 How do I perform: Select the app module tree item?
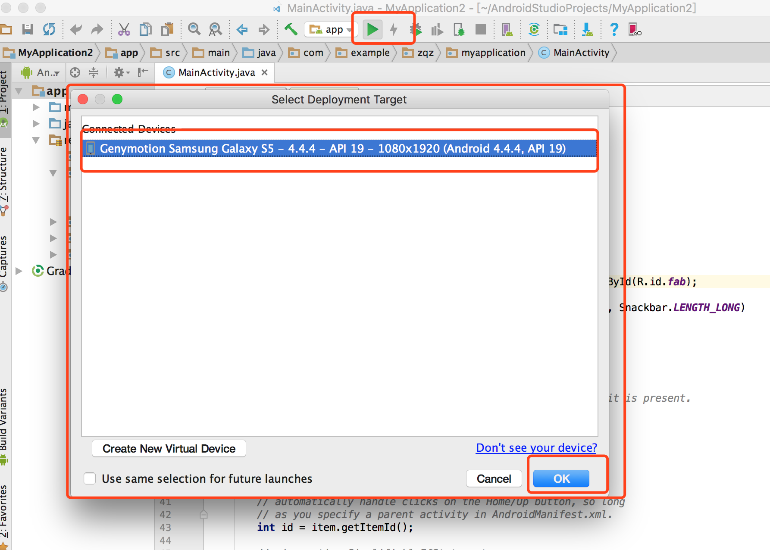click(49, 91)
